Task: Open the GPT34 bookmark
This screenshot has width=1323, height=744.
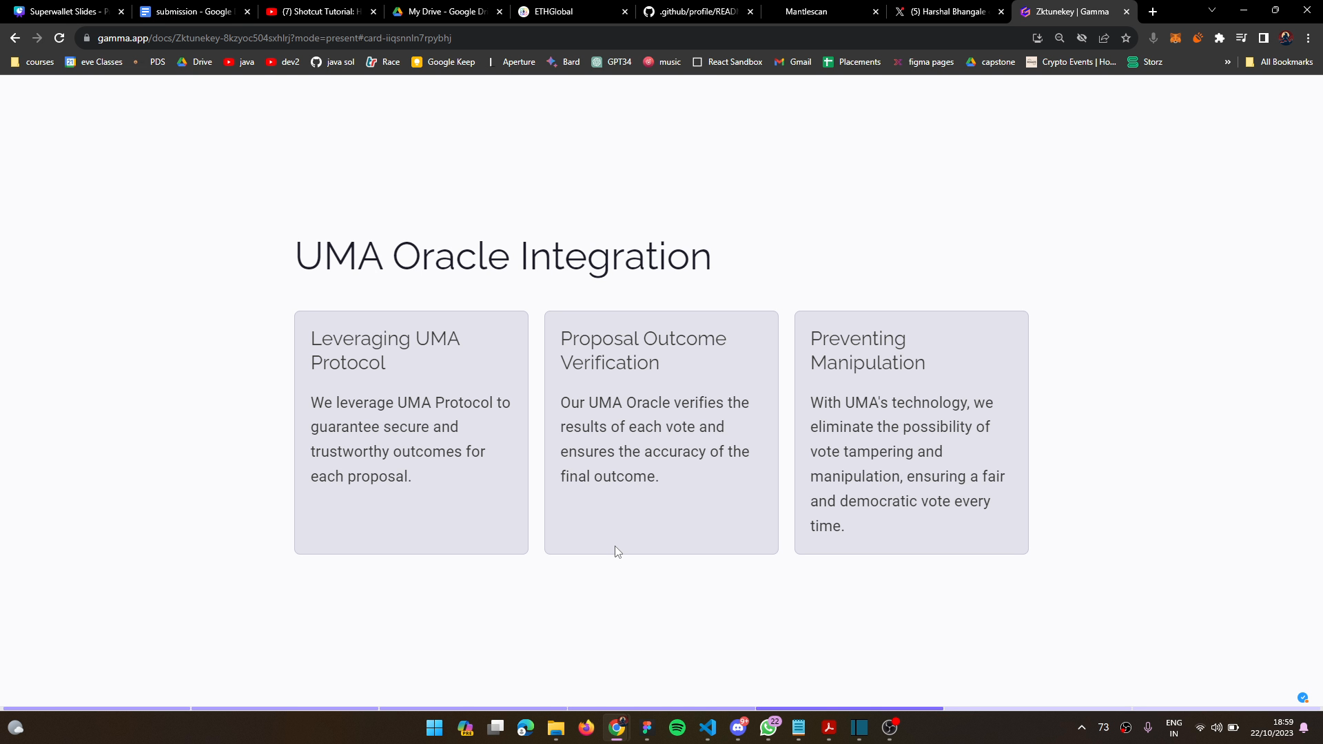Action: (x=611, y=62)
